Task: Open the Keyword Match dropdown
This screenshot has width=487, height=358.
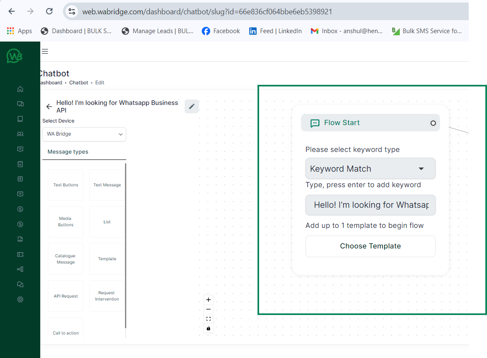Action: [x=370, y=168]
